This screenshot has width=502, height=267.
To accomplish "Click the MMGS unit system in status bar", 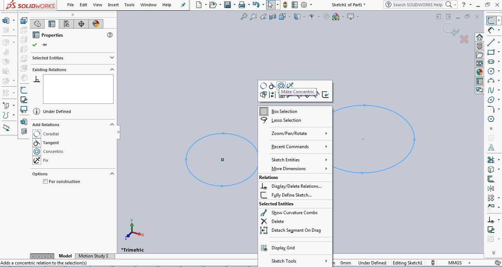I will click(x=455, y=263).
